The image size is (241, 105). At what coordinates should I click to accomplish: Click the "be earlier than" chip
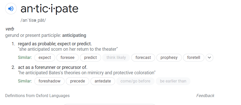coord(173,81)
